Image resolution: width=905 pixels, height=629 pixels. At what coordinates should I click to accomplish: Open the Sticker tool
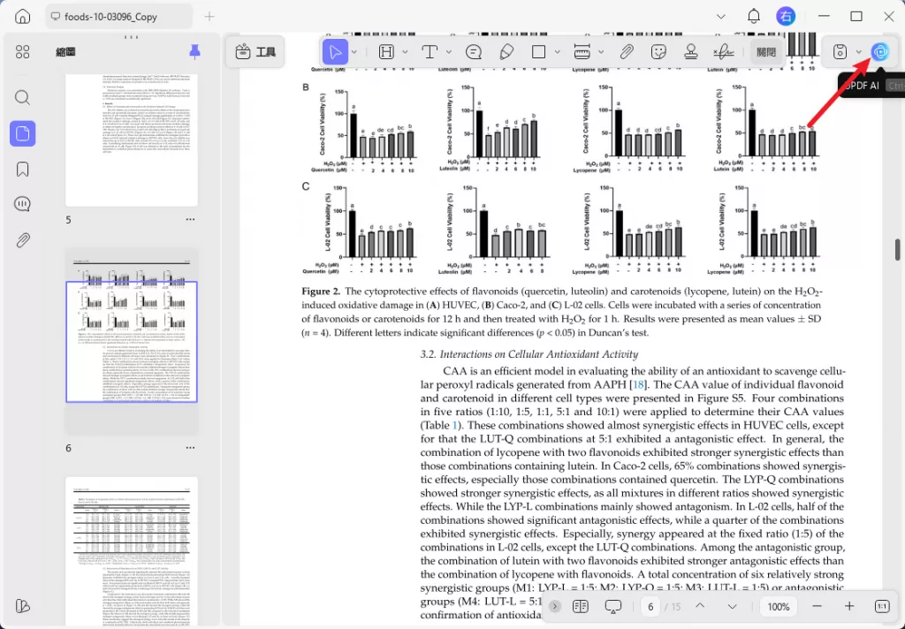click(658, 52)
